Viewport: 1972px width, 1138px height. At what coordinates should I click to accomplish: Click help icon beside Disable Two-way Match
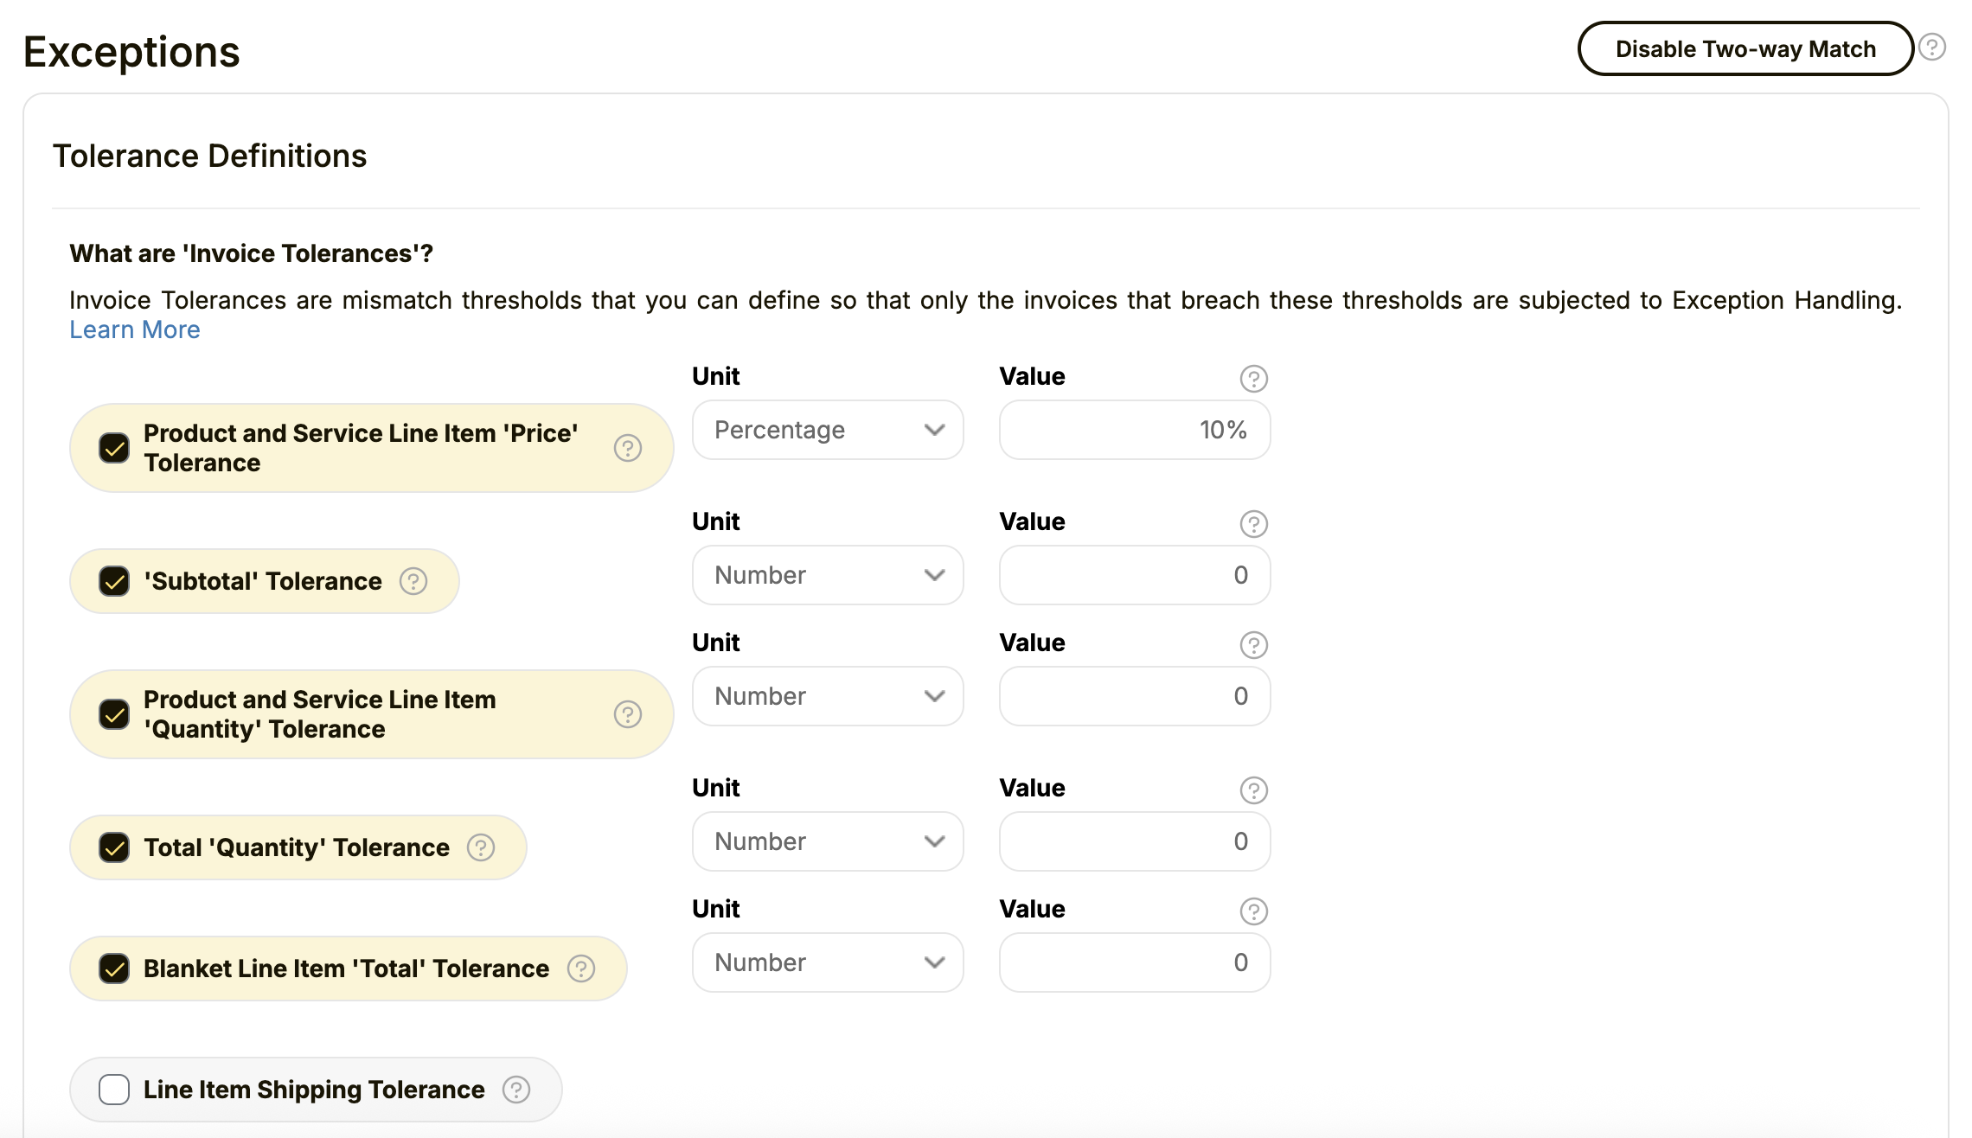pos(1931,47)
